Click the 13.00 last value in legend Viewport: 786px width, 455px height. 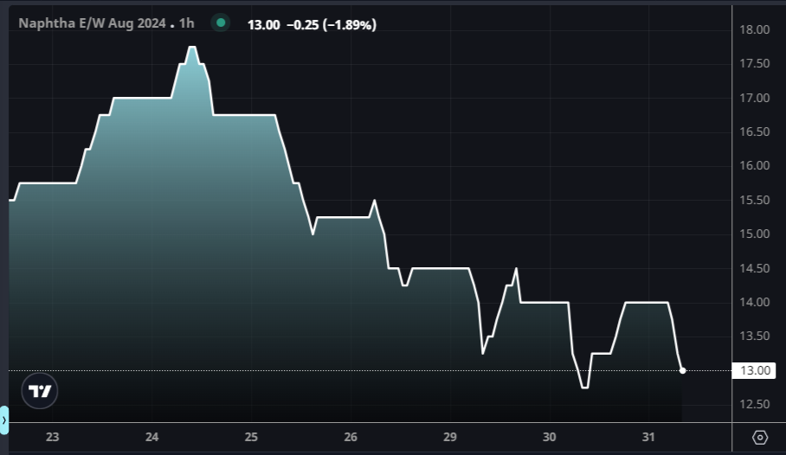pyautogui.click(x=264, y=24)
